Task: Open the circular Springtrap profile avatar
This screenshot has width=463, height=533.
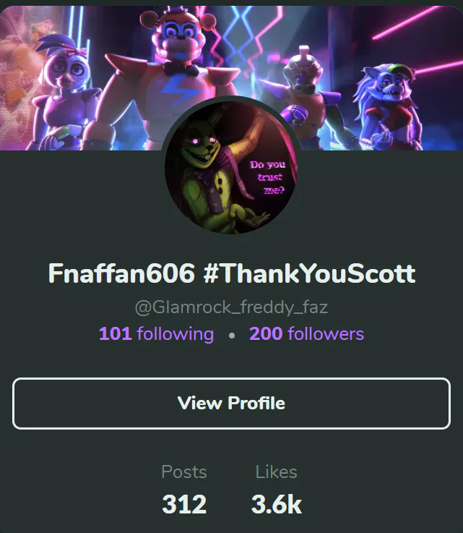Action: pyautogui.click(x=231, y=167)
